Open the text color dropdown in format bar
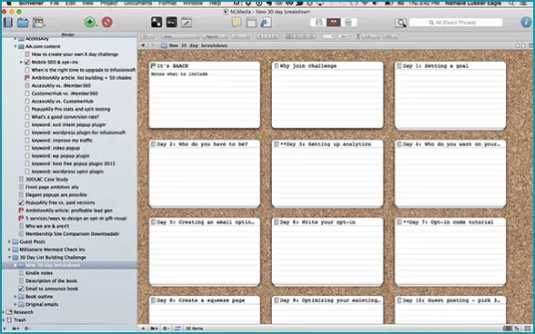This screenshot has width=535, height=334. coord(328,36)
